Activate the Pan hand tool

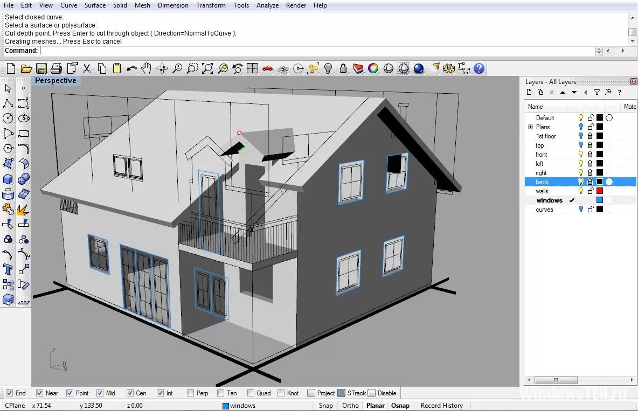click(x=147, y=68)
